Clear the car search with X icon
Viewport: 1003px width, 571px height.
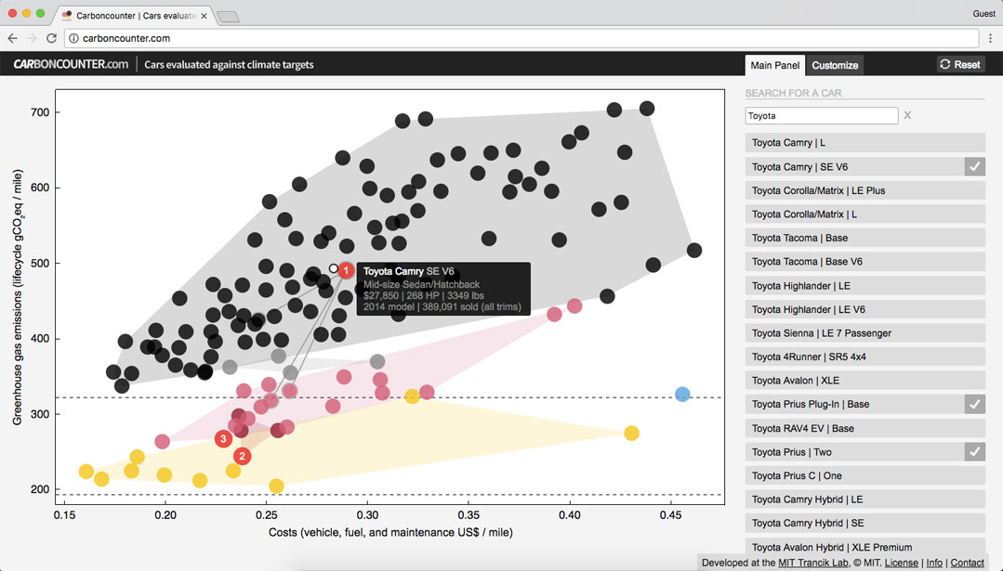click(907, 116)
